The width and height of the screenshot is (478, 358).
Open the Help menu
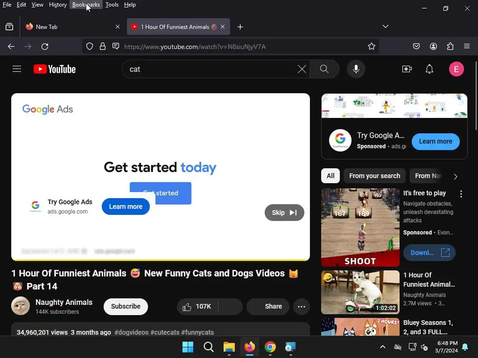[x=130, y=5]
